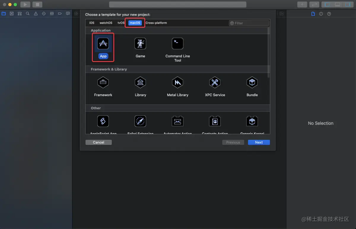Viewport: 356px width, 229px height.
Task: Switch to the macOS platform tab
Action: (x=135, y=23)
